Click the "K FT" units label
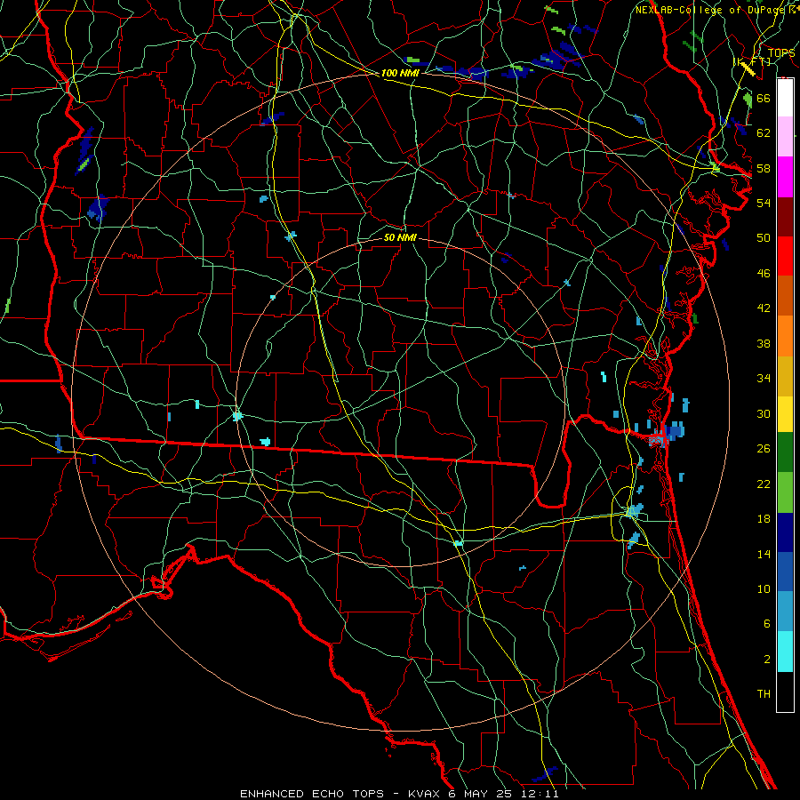This screenshot has width=800, height=800. (752, 63)
